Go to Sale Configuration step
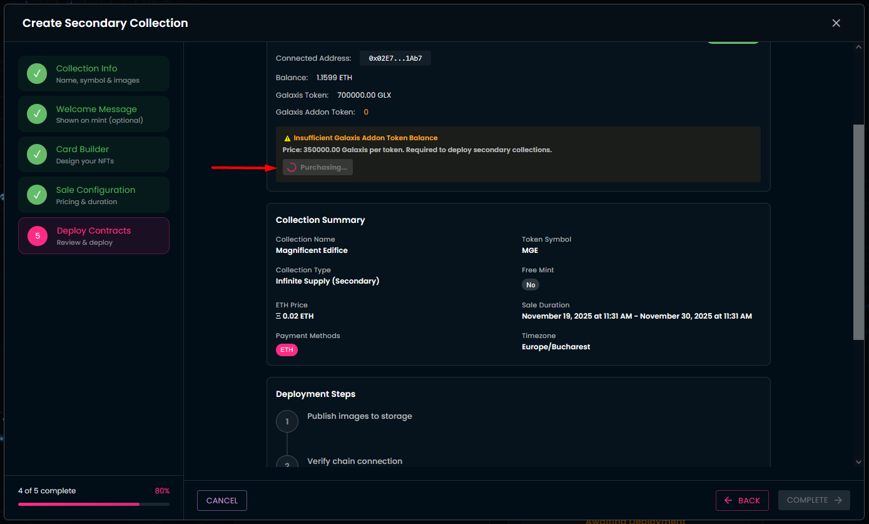This screenshot has width=869, height=524. pos(94,195)
